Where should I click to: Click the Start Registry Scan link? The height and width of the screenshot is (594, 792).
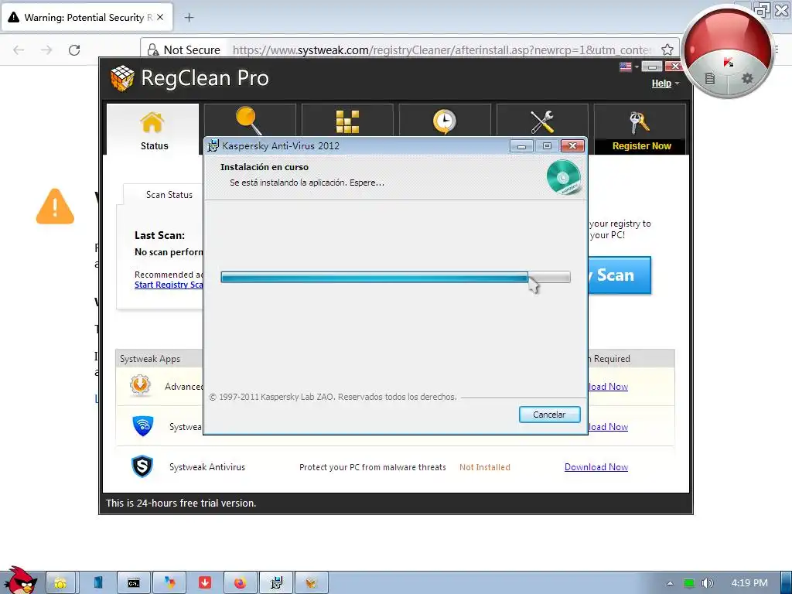click(x=169, y=285)
